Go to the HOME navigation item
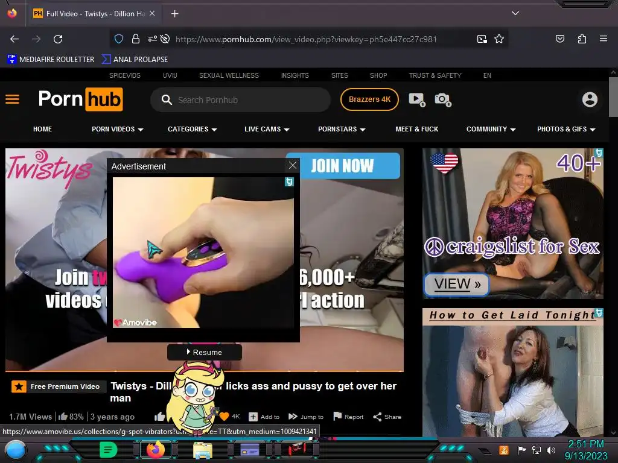This screenshot has height=463, width=618. tap(43, 129)
